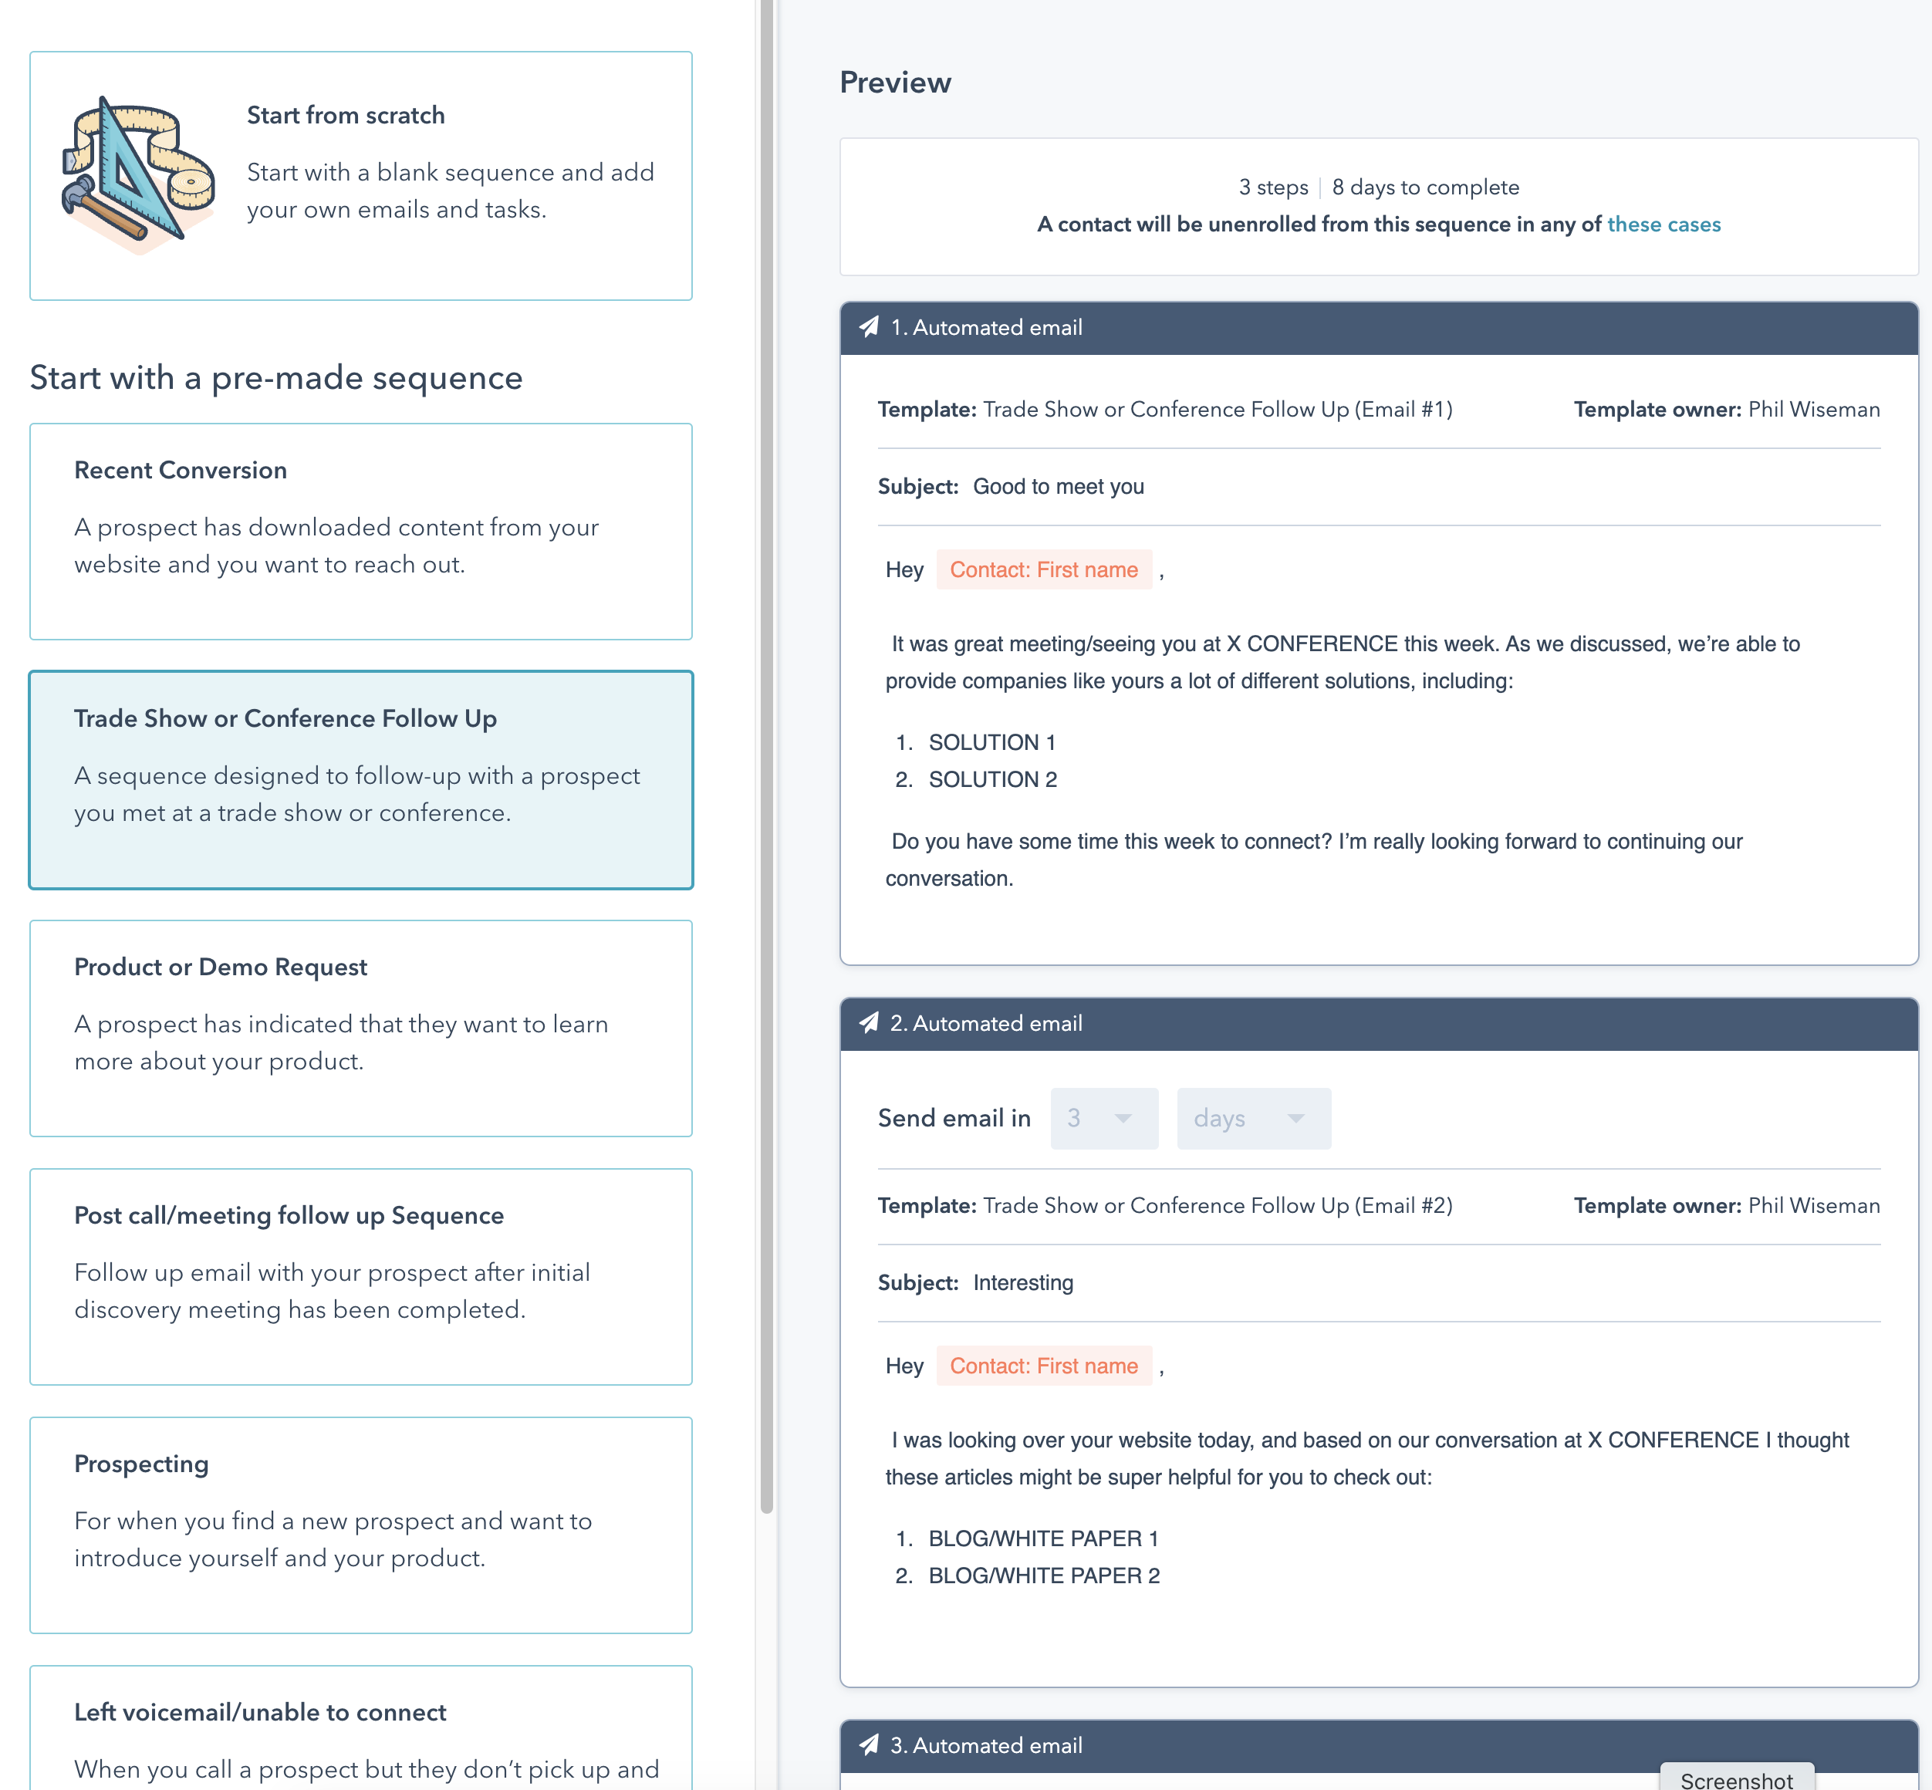This screenshot has height=1790, width=1932.
Task: Expand the days dropdown for email 2
Action: [x=1252, y=1119]
